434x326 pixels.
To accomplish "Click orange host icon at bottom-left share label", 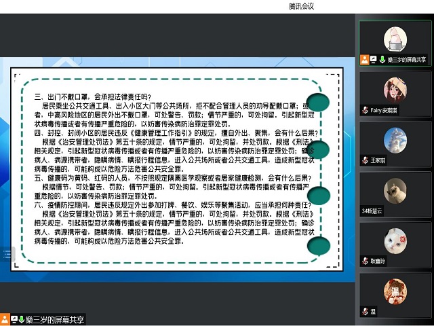I will click(x=5, y=320).
